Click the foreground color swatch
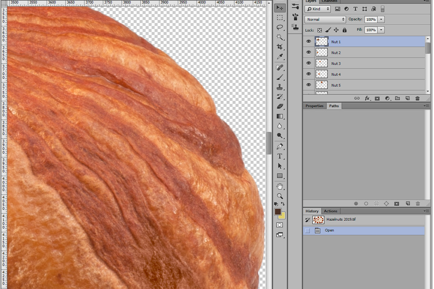 [278, 212]
